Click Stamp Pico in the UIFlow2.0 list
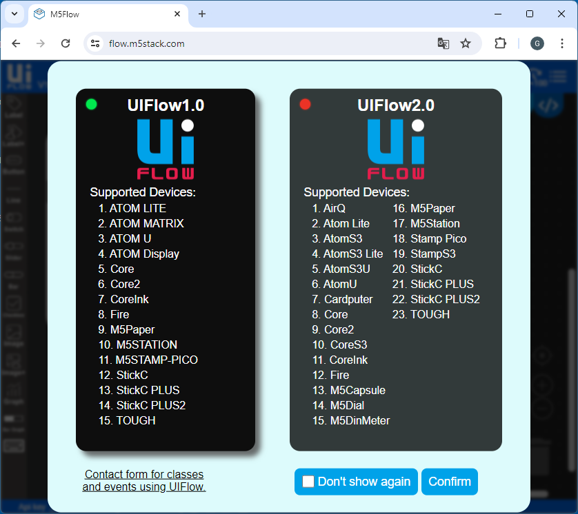This screenshot has height=514, width=578. [x=438, y=238]
